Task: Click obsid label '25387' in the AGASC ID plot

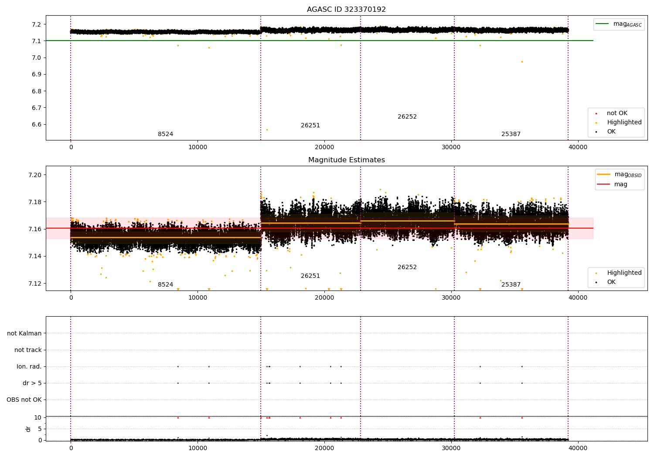Action: [x=511, y=134]
